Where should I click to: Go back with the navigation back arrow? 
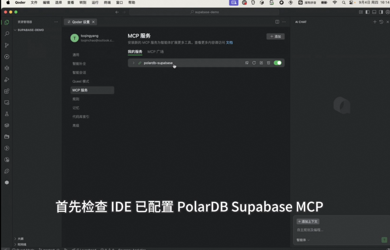[117, 12]
